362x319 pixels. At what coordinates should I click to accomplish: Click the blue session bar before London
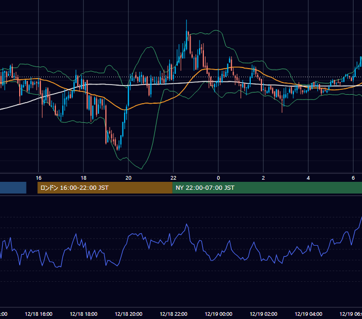13,188
